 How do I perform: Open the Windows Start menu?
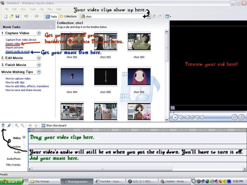(11, 181)
